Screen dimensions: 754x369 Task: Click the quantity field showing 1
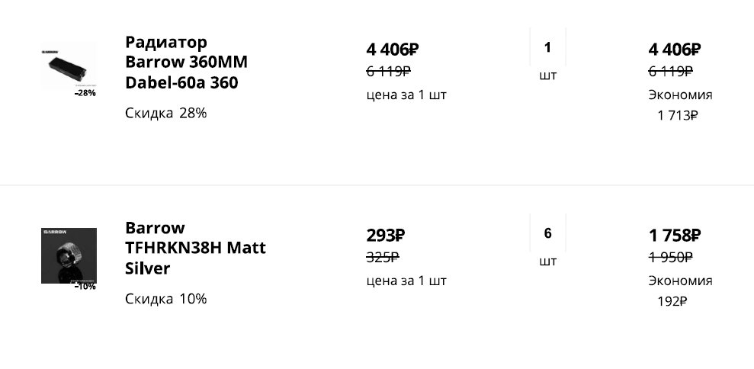click(547, 47)
